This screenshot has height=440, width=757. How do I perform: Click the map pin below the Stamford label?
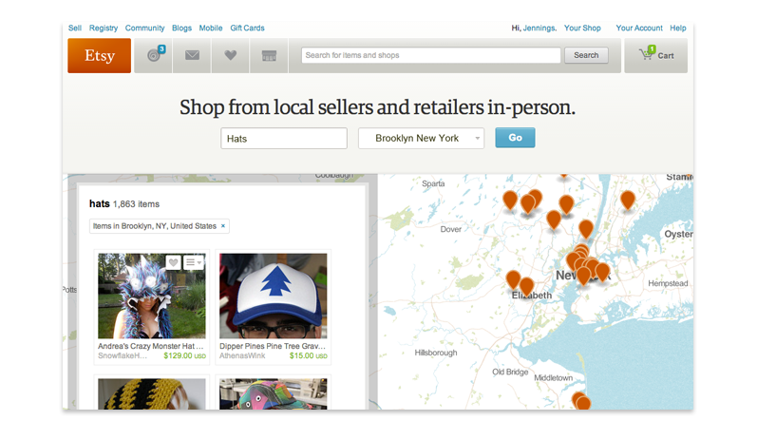(x=627, y=200)
